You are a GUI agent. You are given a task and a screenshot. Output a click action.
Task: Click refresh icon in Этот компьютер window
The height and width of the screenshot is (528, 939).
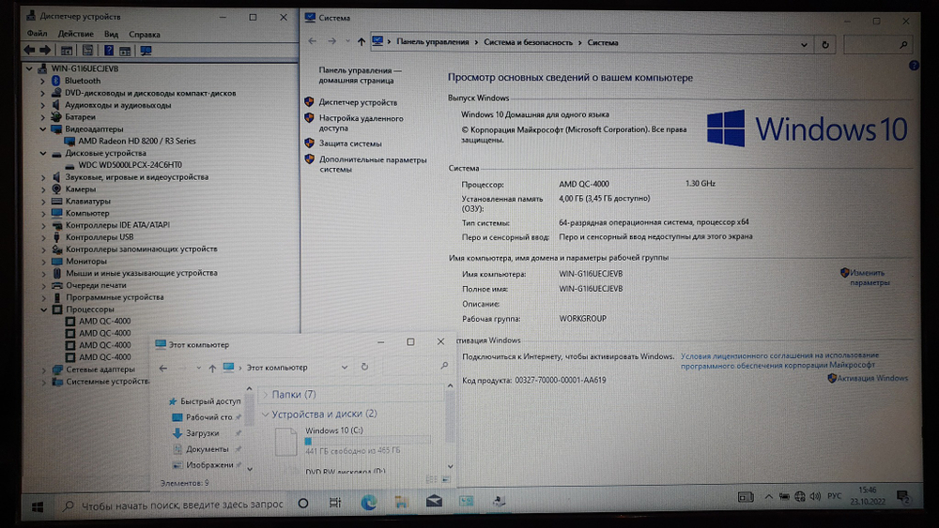coord(364,367)
